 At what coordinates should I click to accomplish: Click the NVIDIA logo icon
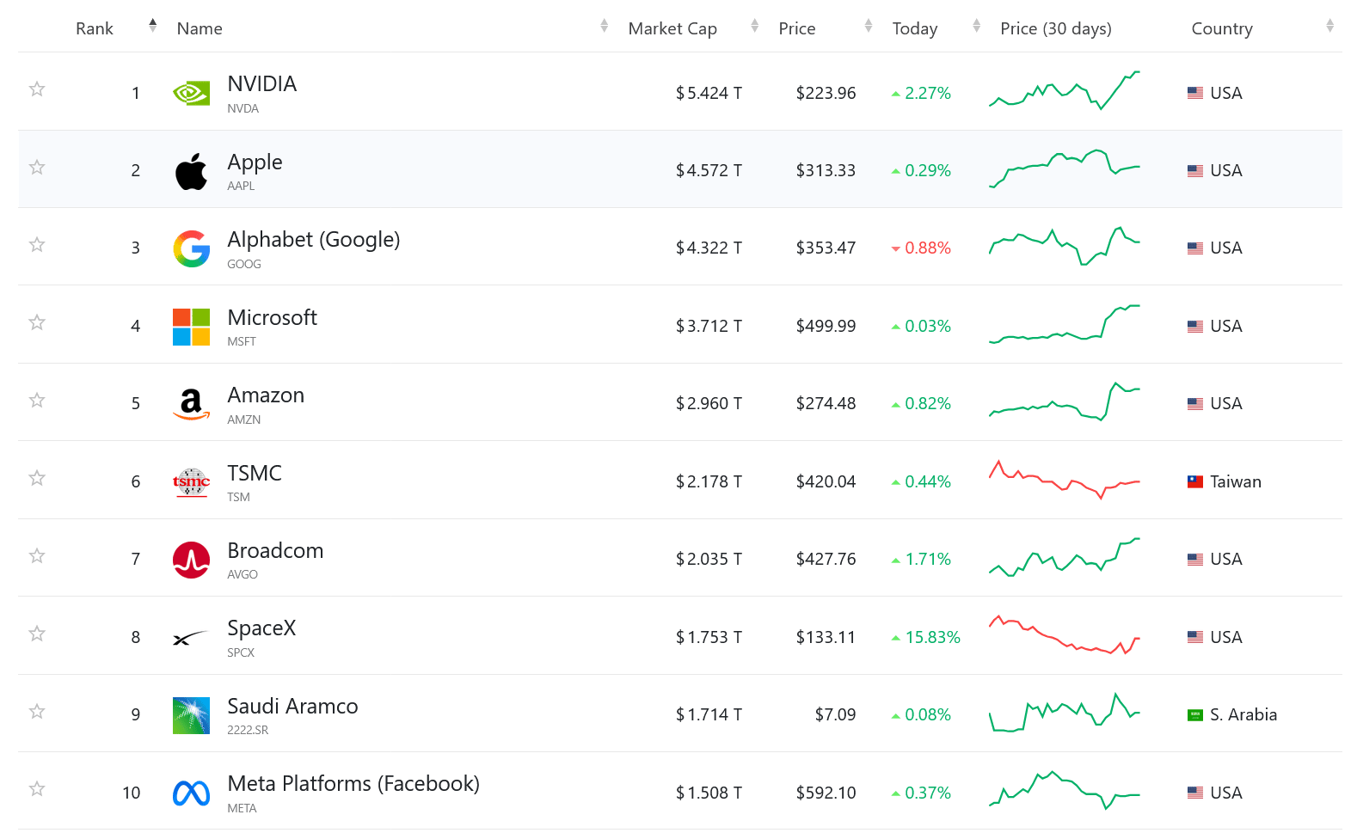(x=191, y=93)
